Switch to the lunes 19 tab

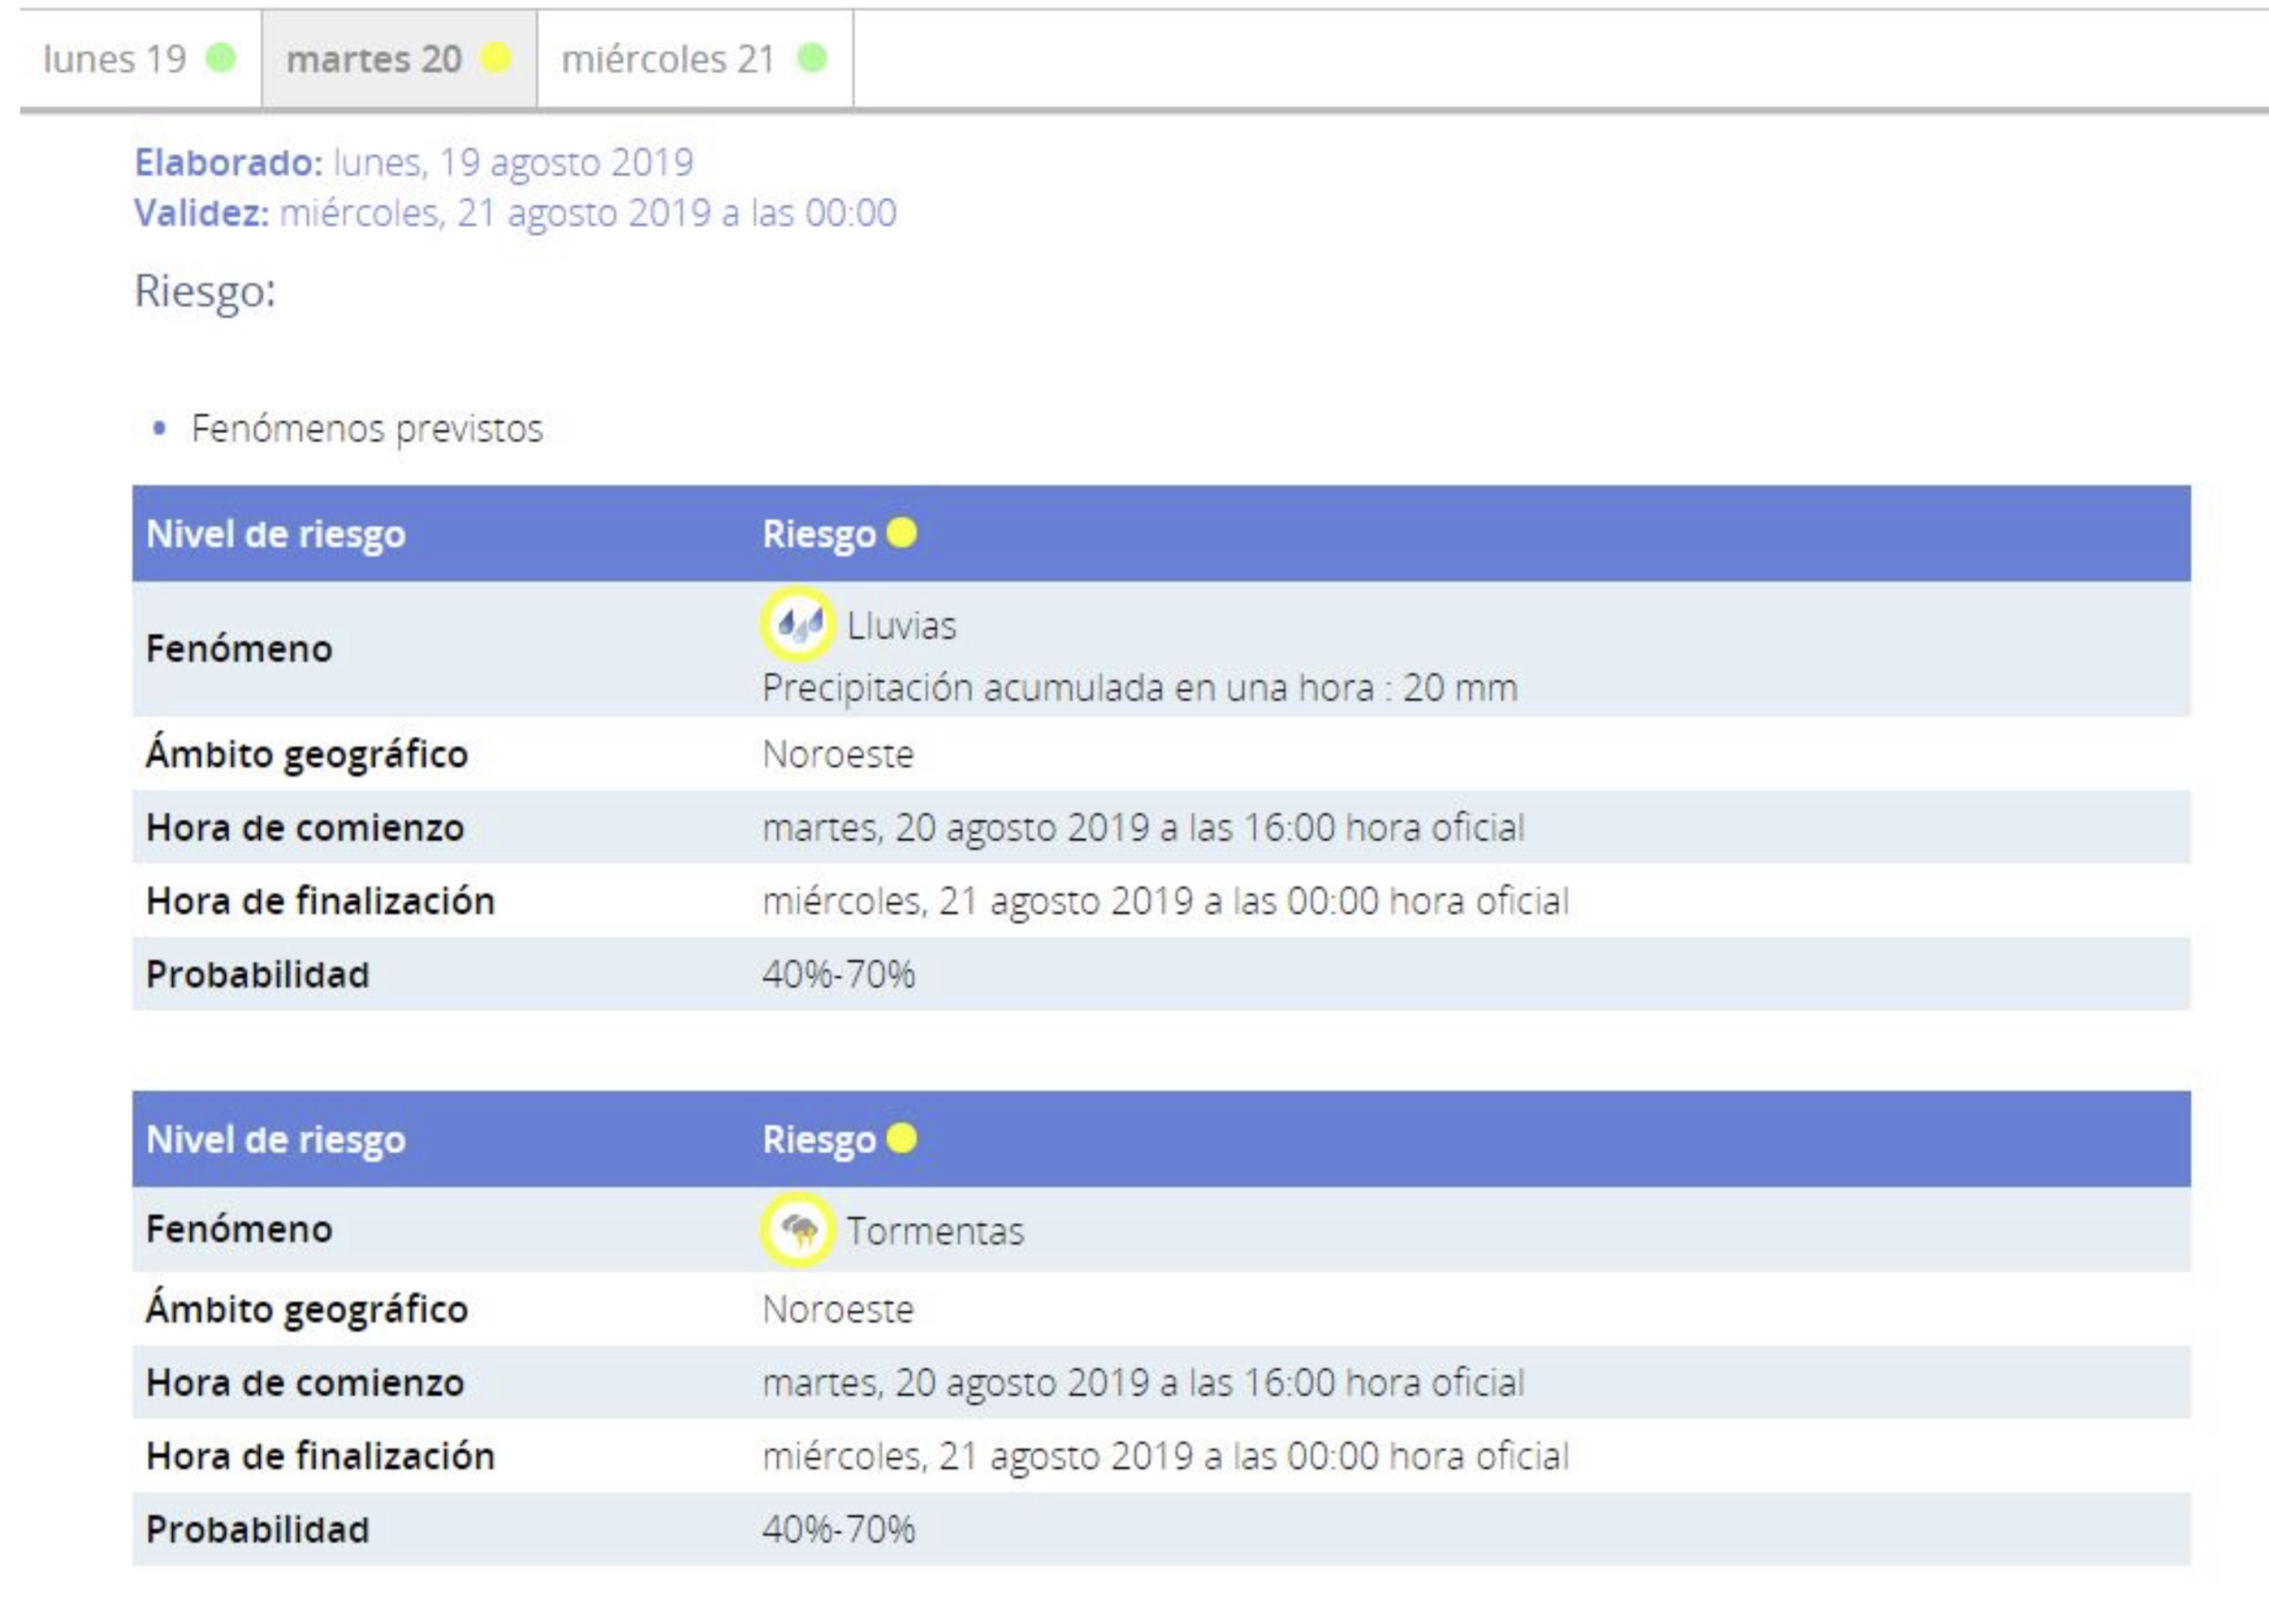click(x=115, y=59)
